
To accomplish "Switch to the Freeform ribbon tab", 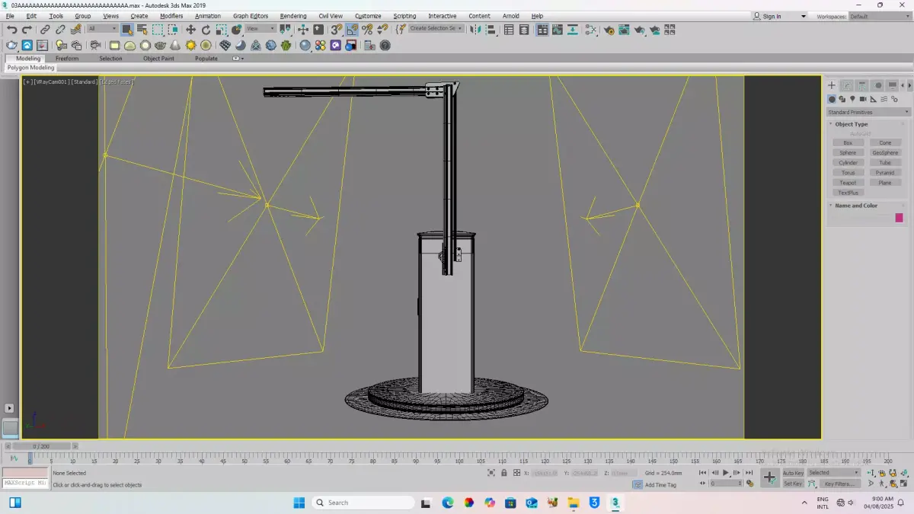I will pos(67,58).
